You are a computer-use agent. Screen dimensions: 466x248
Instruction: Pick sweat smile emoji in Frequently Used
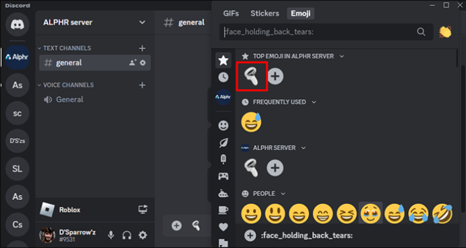[251, 122]
